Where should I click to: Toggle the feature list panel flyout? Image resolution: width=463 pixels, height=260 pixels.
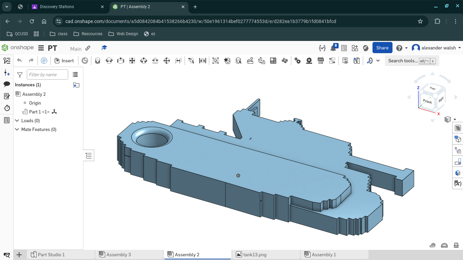click(89, 156)
